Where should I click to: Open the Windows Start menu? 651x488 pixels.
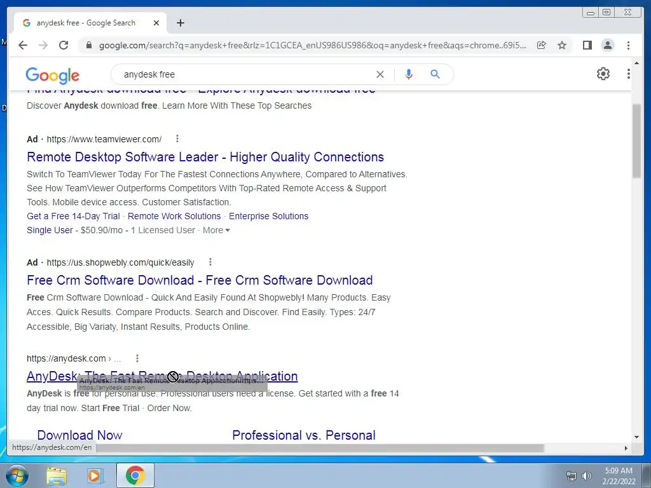17,475
